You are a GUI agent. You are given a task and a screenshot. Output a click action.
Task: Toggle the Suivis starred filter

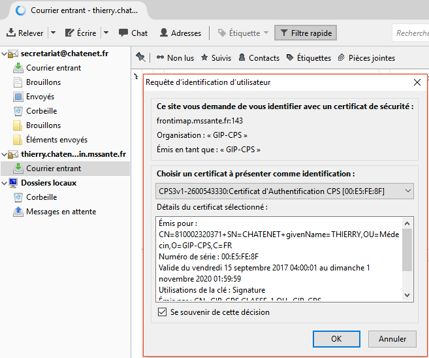216,57
